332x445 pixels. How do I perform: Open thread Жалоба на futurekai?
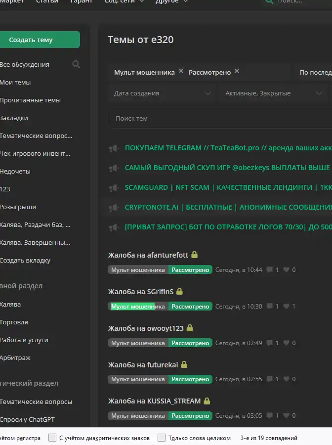143,365
